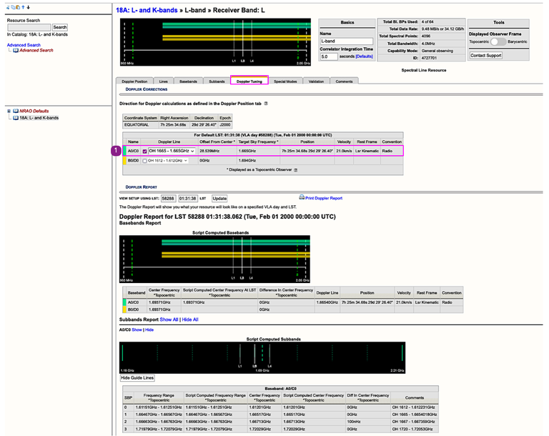
Task: Uncheck the A0/C0 Doppler line checkbox
Action: [x=144, y=151]
